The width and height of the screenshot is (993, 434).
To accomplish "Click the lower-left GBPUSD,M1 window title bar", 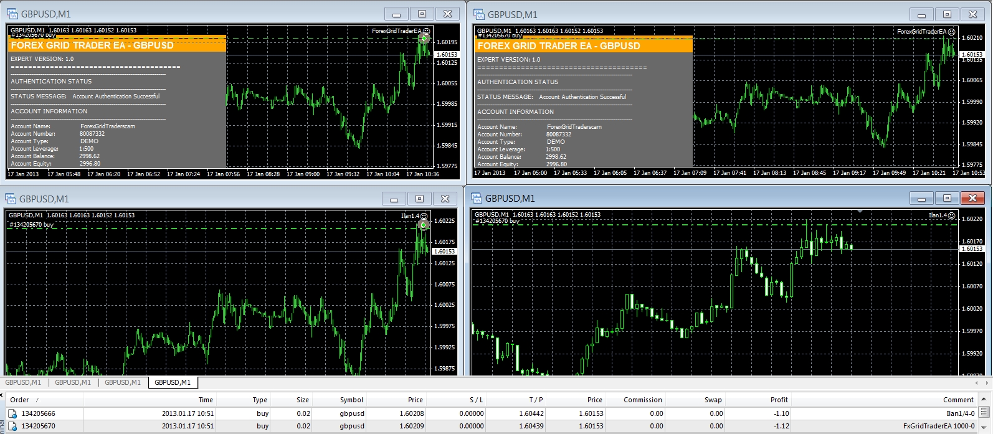I will pyautogui.click(x=230, y=199).
